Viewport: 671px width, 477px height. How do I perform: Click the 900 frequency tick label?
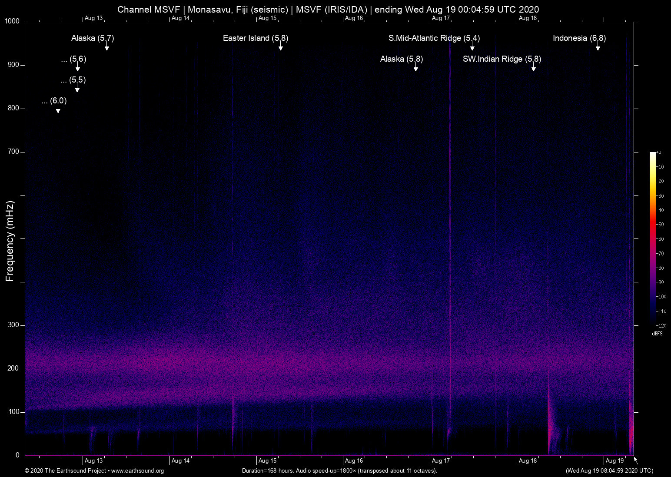click(14, 65)
